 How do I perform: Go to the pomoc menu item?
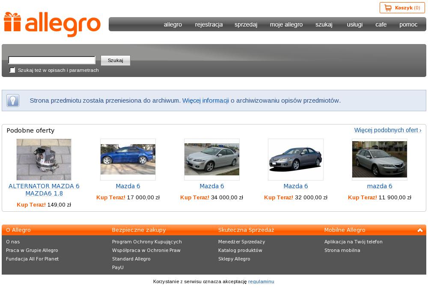point(408,24)
